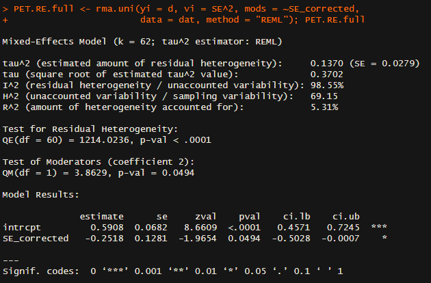Click the I^2 value 98.55%
Image resolution: width=431 pixels, height=283 pixels.
[x=327, y=85]
